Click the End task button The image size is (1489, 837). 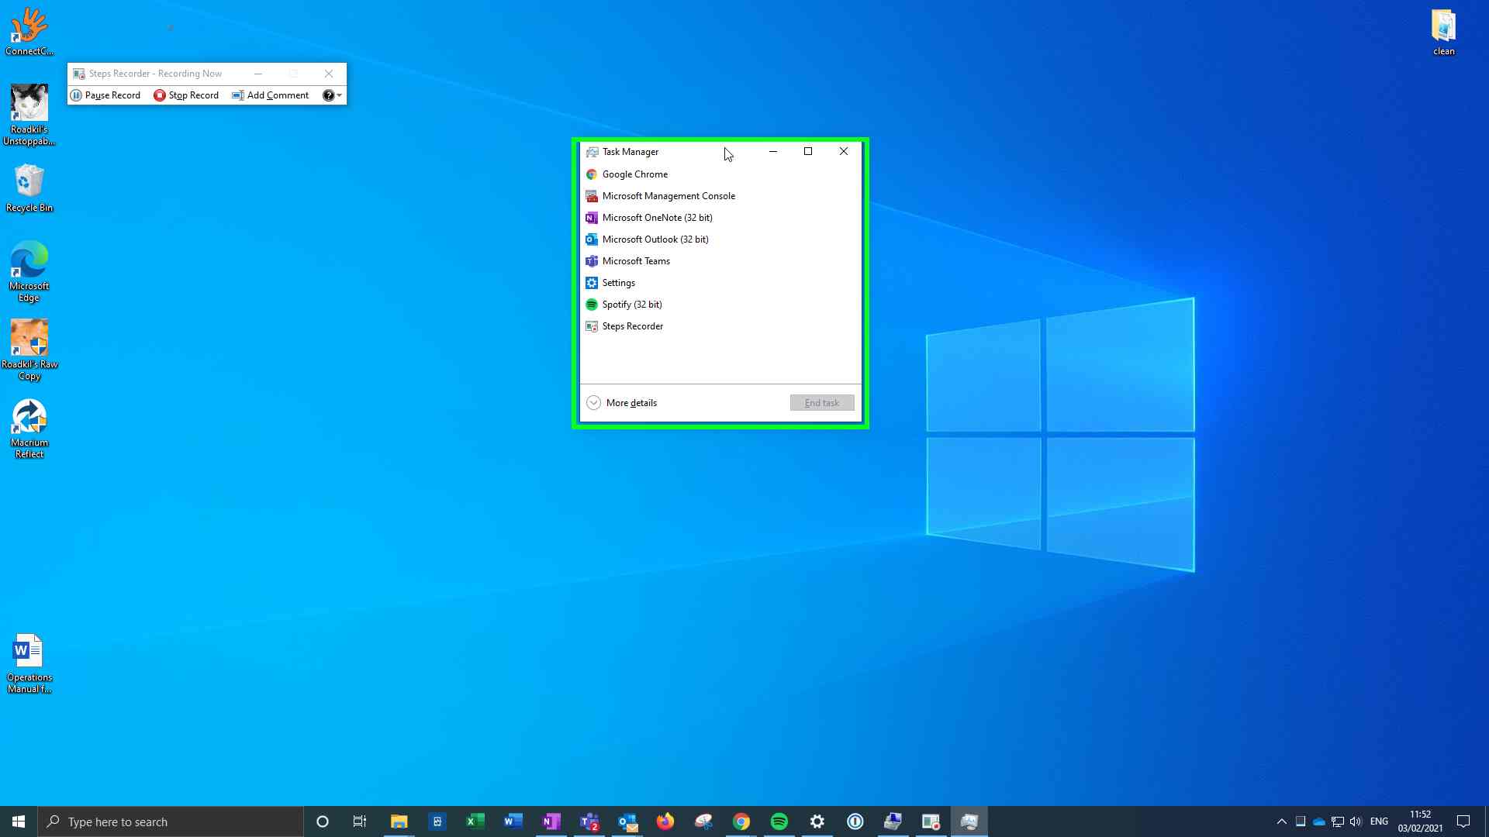pyautogui.click(x=821, y=403)
